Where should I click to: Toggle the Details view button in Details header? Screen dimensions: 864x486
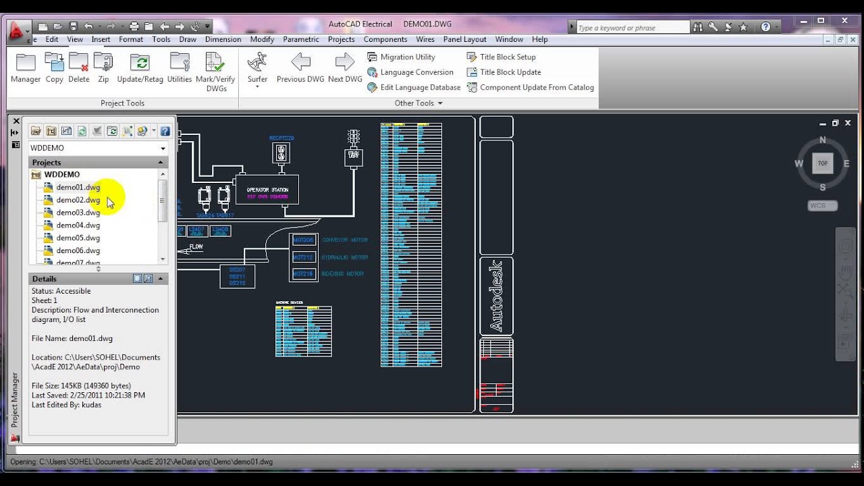click(137, 279)
